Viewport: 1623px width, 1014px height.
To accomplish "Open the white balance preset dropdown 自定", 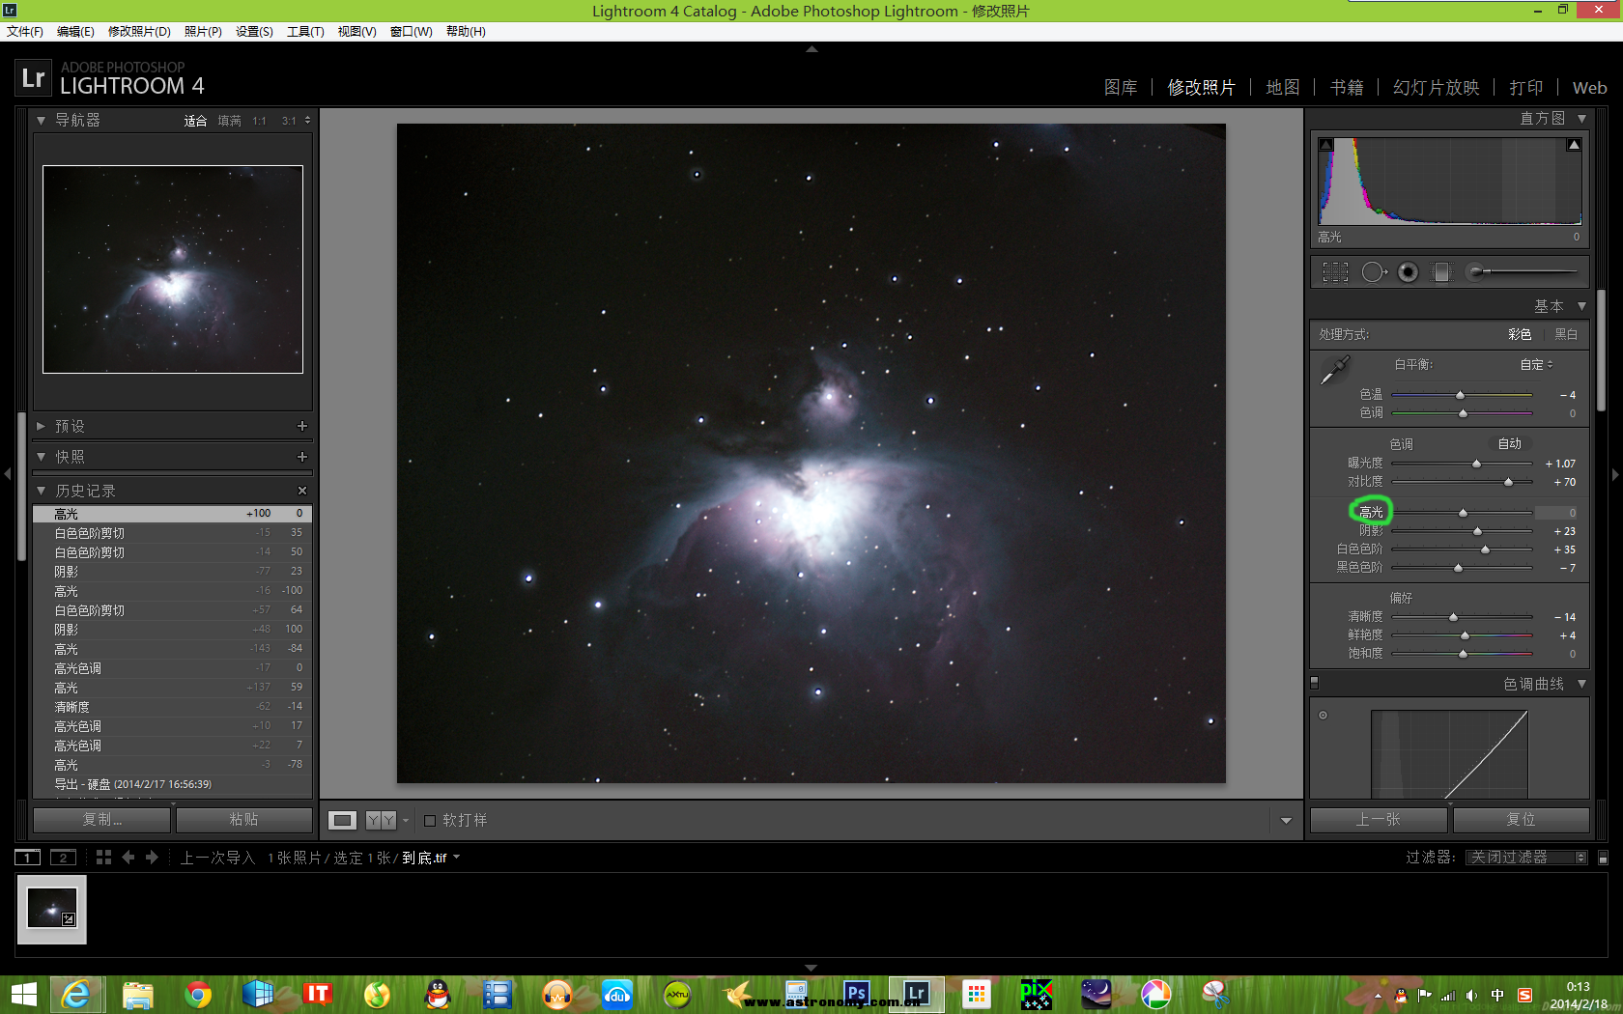I will click(x=1536, y=364).
